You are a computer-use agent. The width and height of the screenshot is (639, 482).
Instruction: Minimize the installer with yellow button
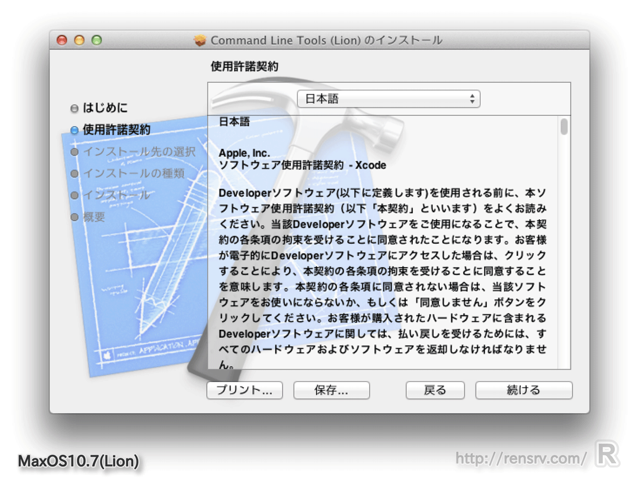point(79,40)
